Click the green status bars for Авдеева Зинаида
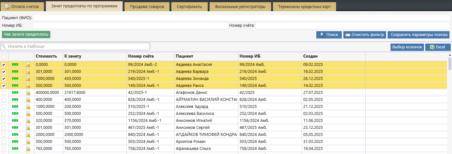The height and width of the screenshot is (154, 452). pyautogui.click(x=15, y=79)
